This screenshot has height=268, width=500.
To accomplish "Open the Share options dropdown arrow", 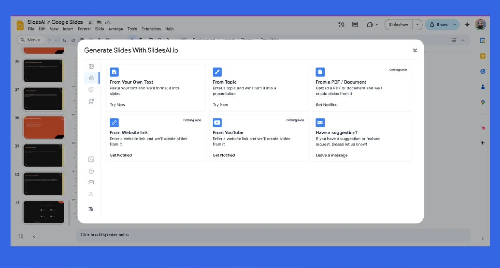I will tap(455, 25).
